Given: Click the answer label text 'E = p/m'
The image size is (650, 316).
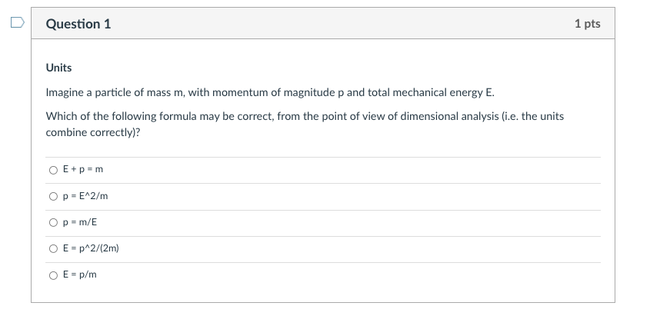Looking at the screenshot, I should point(79,274).
